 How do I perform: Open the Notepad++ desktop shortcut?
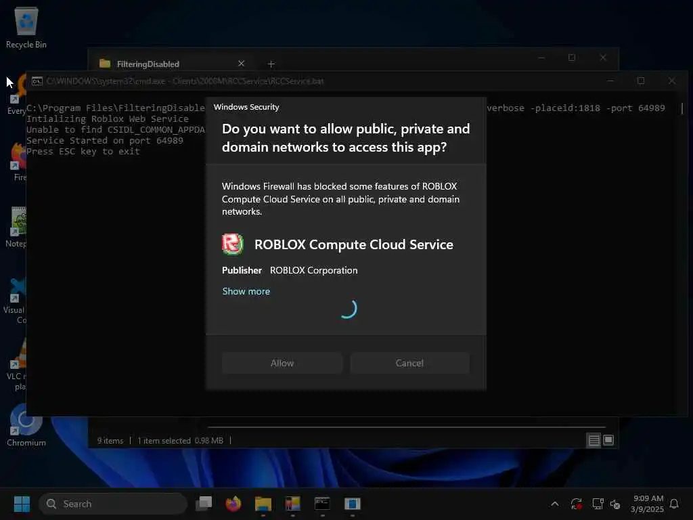tap(17, 227)
